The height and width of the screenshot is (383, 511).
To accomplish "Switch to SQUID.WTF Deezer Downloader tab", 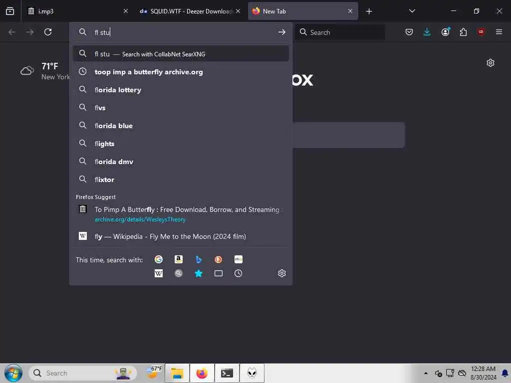I will coord(190,11).
